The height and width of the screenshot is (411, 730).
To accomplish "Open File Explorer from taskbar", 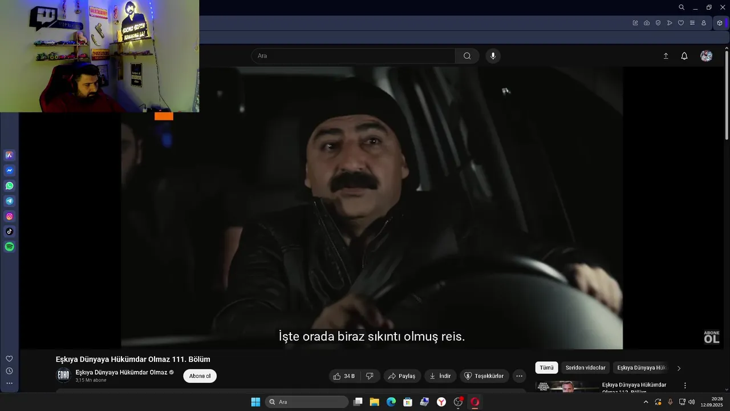I will [x=374, y=402].
